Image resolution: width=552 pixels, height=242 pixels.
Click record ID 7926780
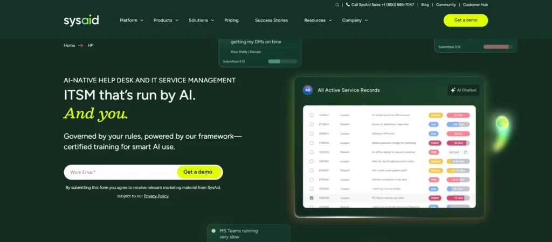pyautogui.click(x=324, y=198)
